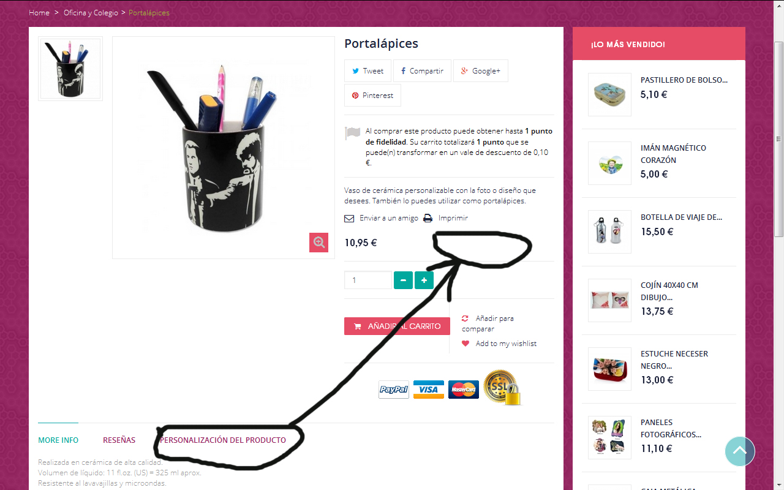
Task: Share the product on Google+
Action: pos(480,71)
